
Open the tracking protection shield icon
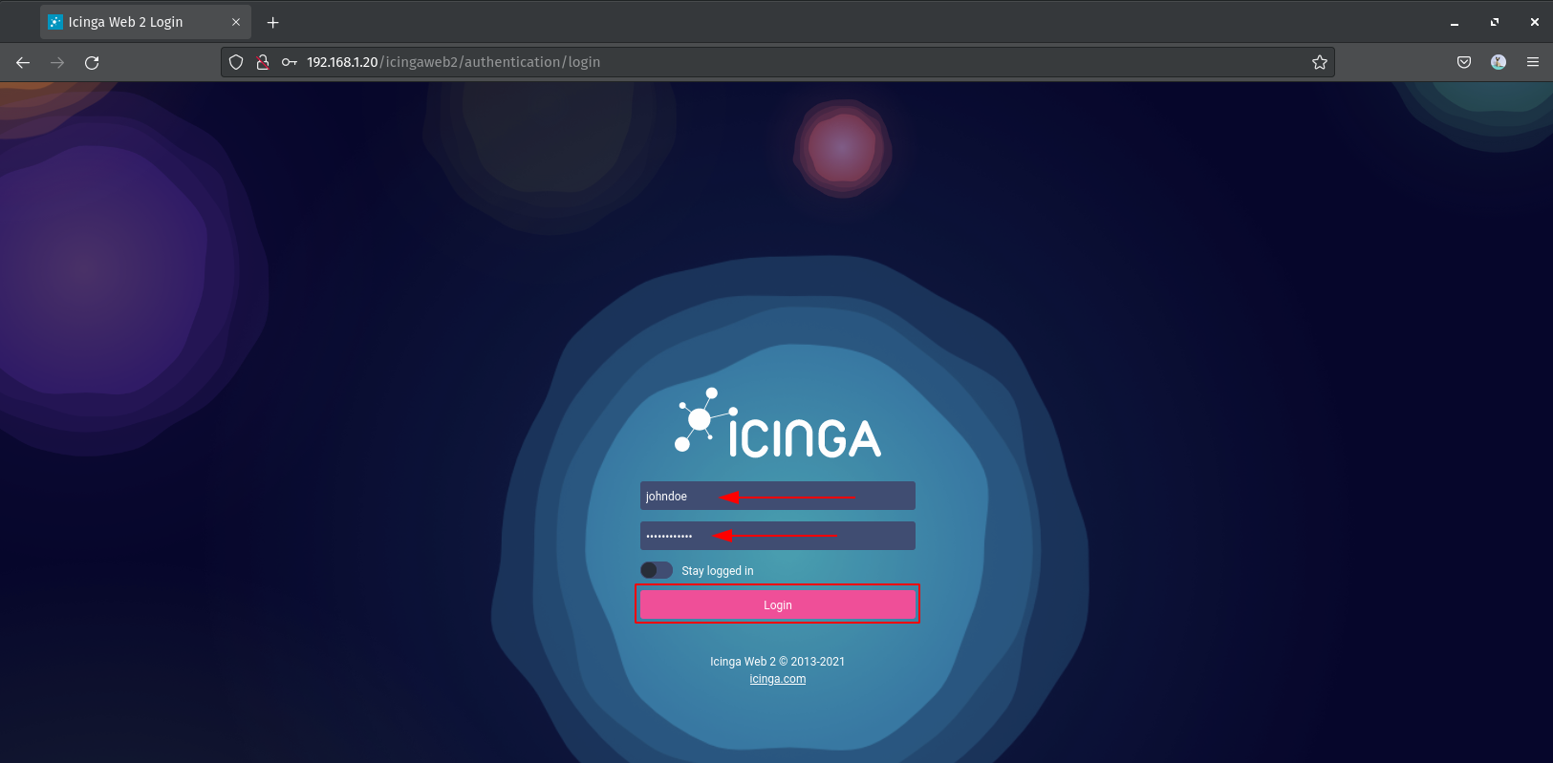pos(236,62)
